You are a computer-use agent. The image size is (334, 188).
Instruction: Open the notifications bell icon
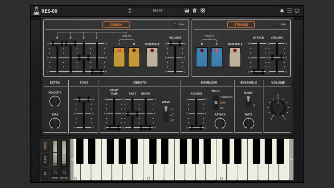point(282,10)
